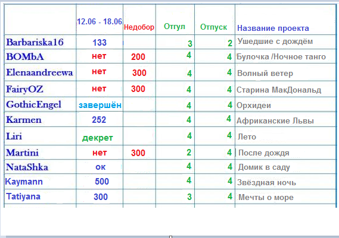Image resolution: width=339 pixels, height=238 pixels.
Task: Click the '12.06 - 18.06' column header
Action: click(x=99, y=21)
